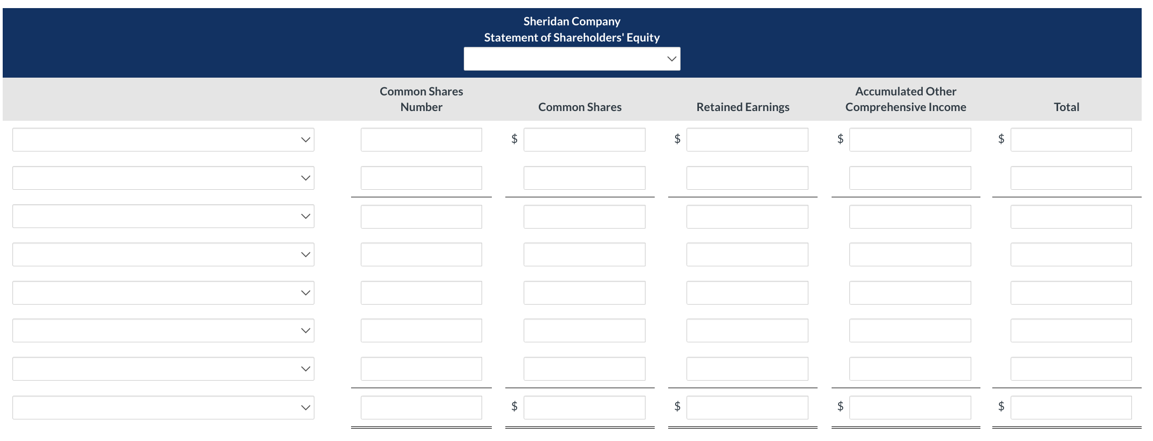Click the bottom Accumulated Other Comprehensive Income field
The width and height of the screenshot is (1153, 441).
(909, 407)
